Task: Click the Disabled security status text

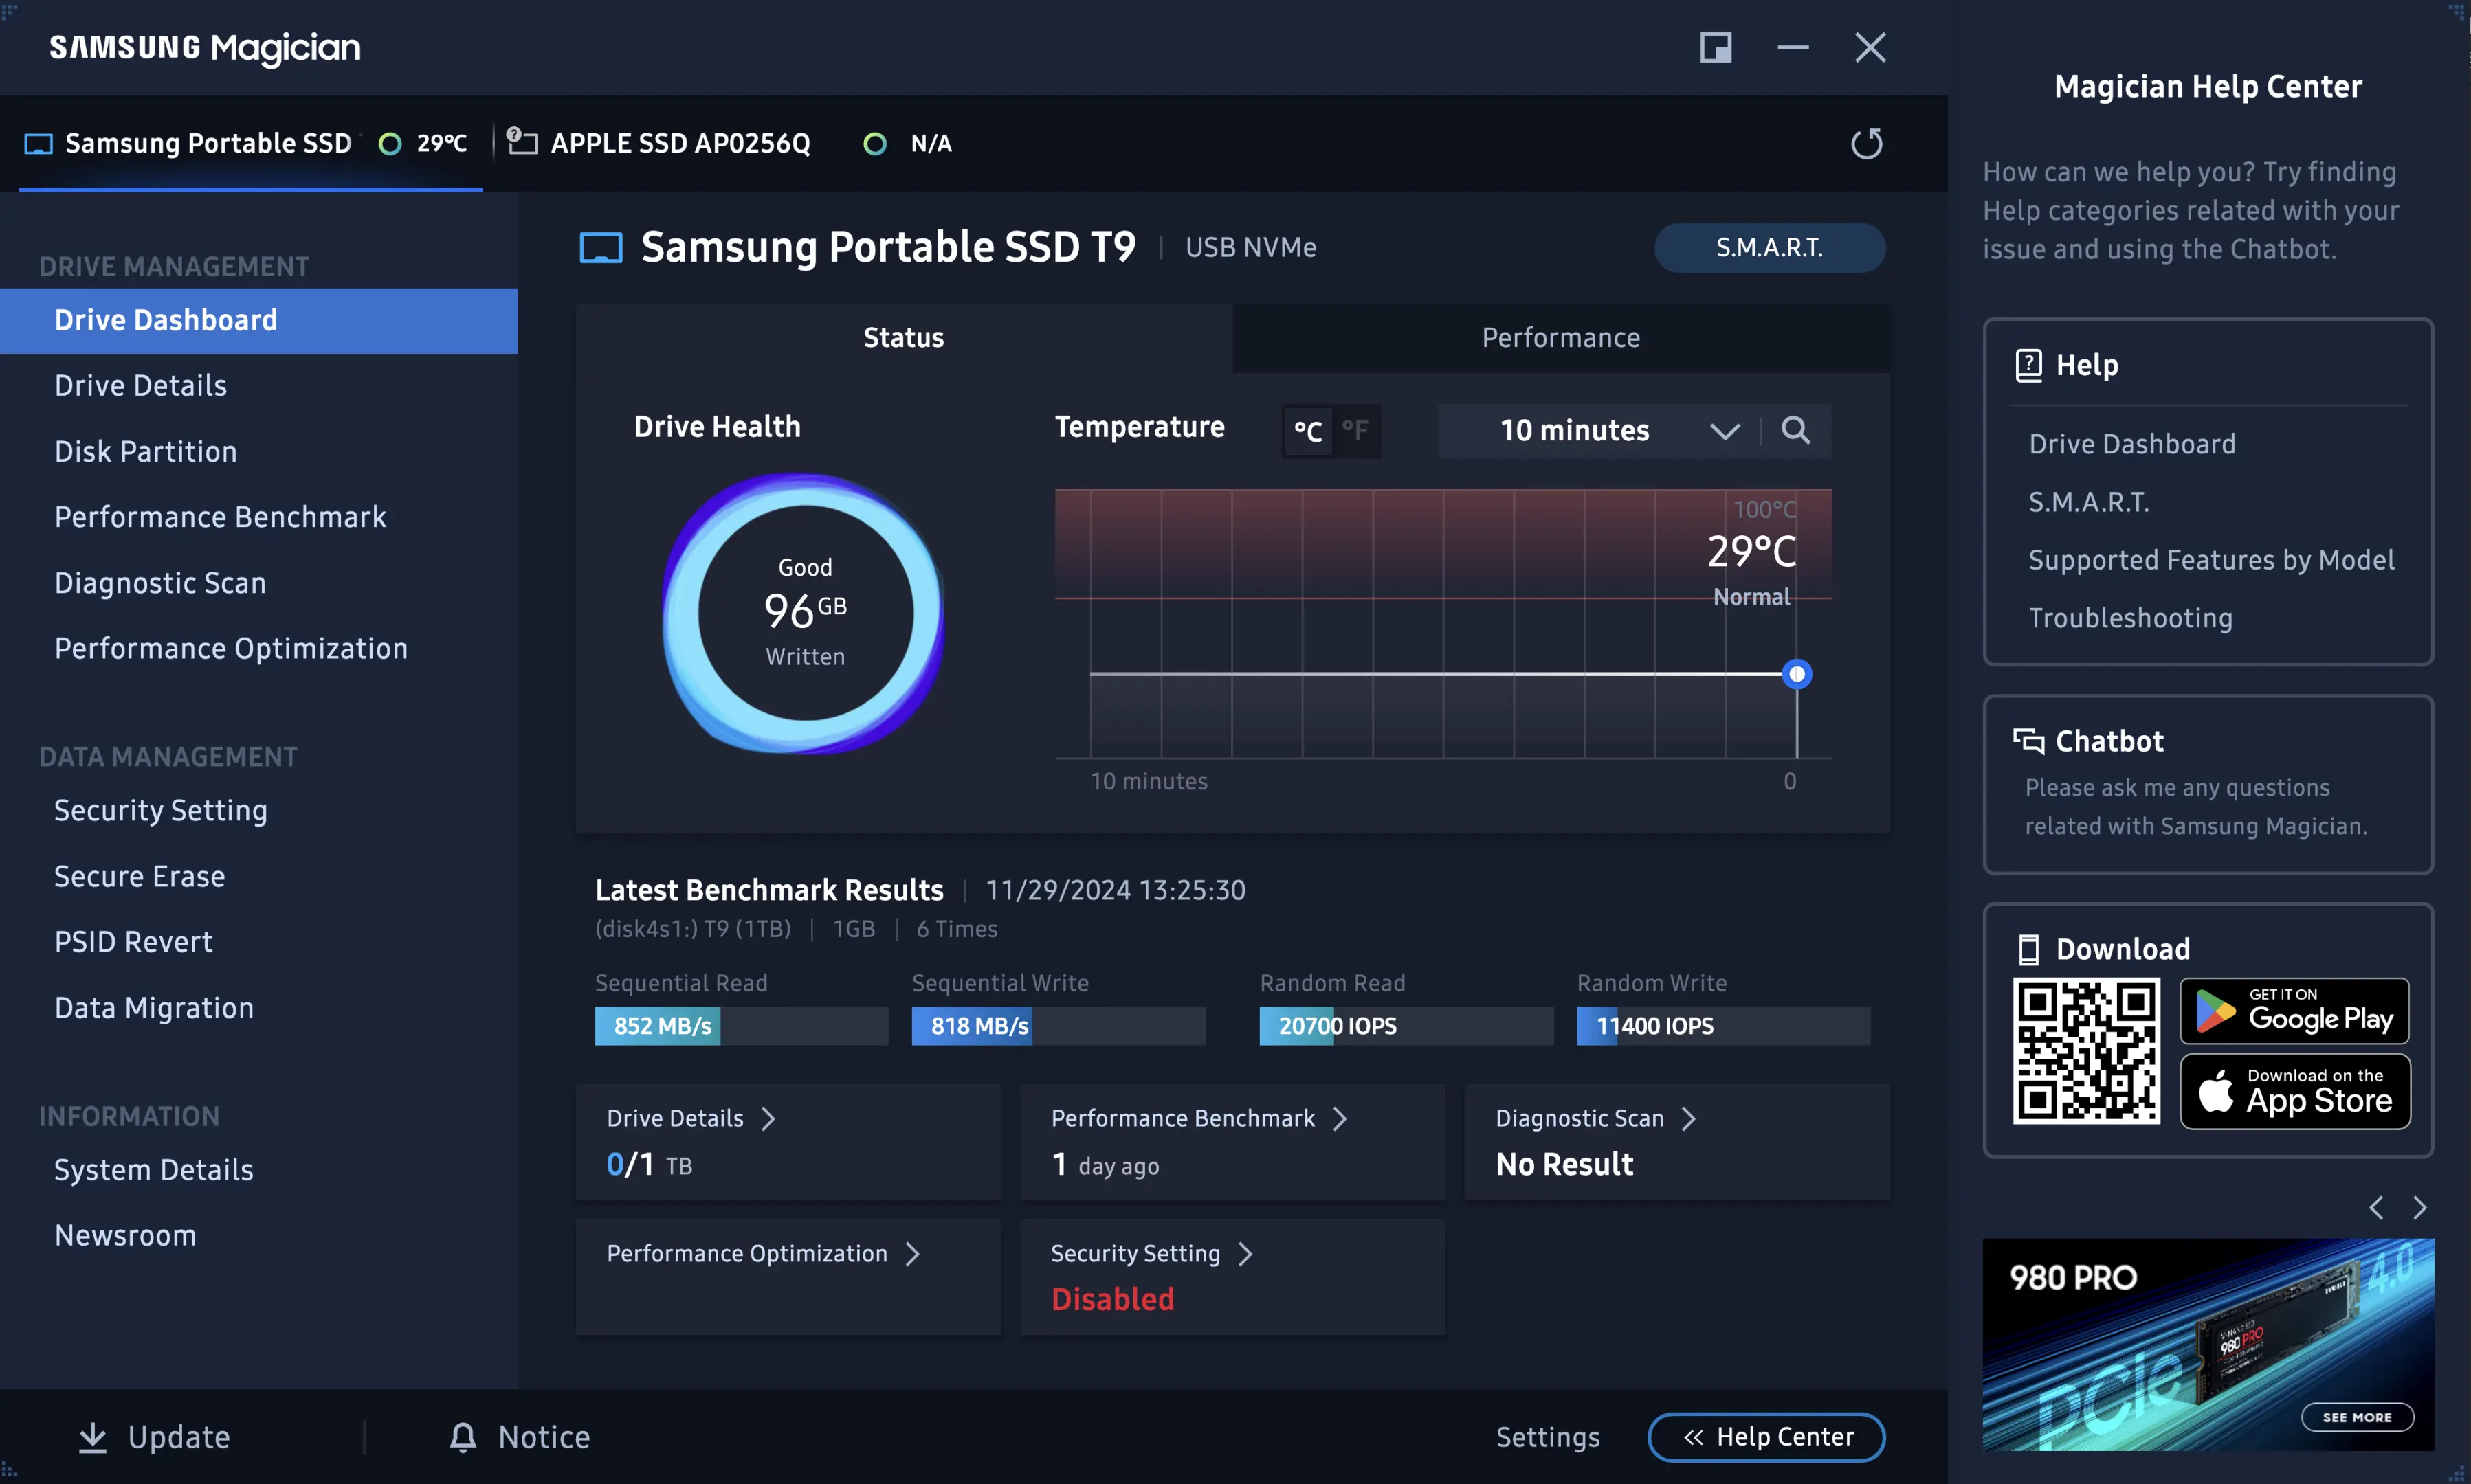Action: [1112, 1300]
